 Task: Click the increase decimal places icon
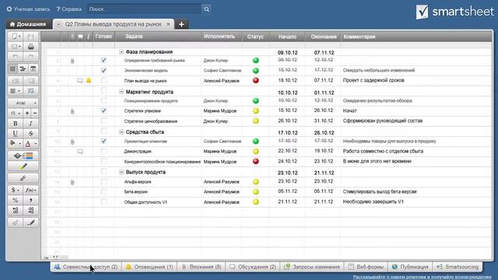click(15, 211)
